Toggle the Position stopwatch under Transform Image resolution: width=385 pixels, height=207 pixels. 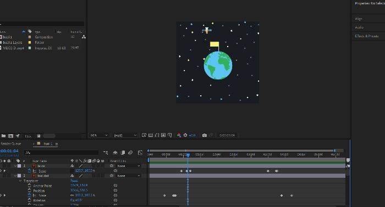30,191
